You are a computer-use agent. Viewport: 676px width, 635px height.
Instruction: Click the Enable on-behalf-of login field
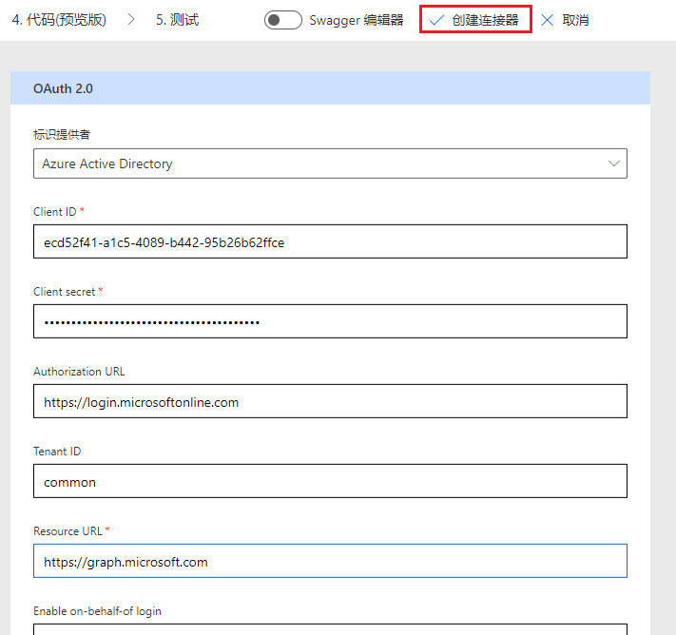coord(330,629)
